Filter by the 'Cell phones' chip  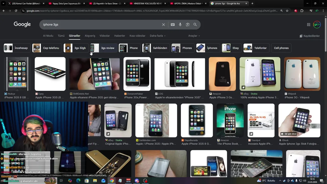pos(281,48)
